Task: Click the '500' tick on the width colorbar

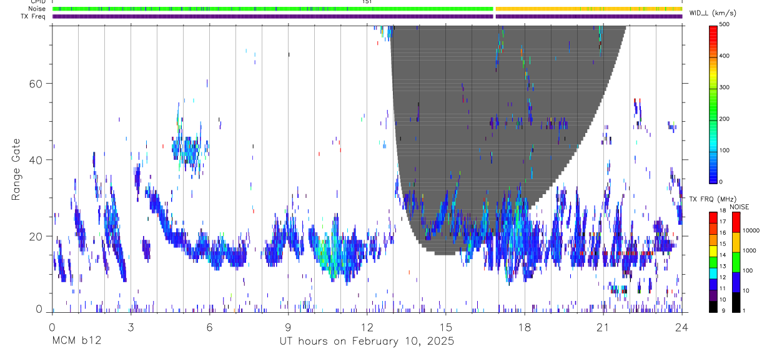Action: 726,24
